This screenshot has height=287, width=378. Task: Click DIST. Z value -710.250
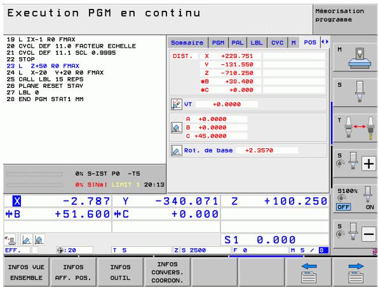pyautogui.click(x=237, y=73)
